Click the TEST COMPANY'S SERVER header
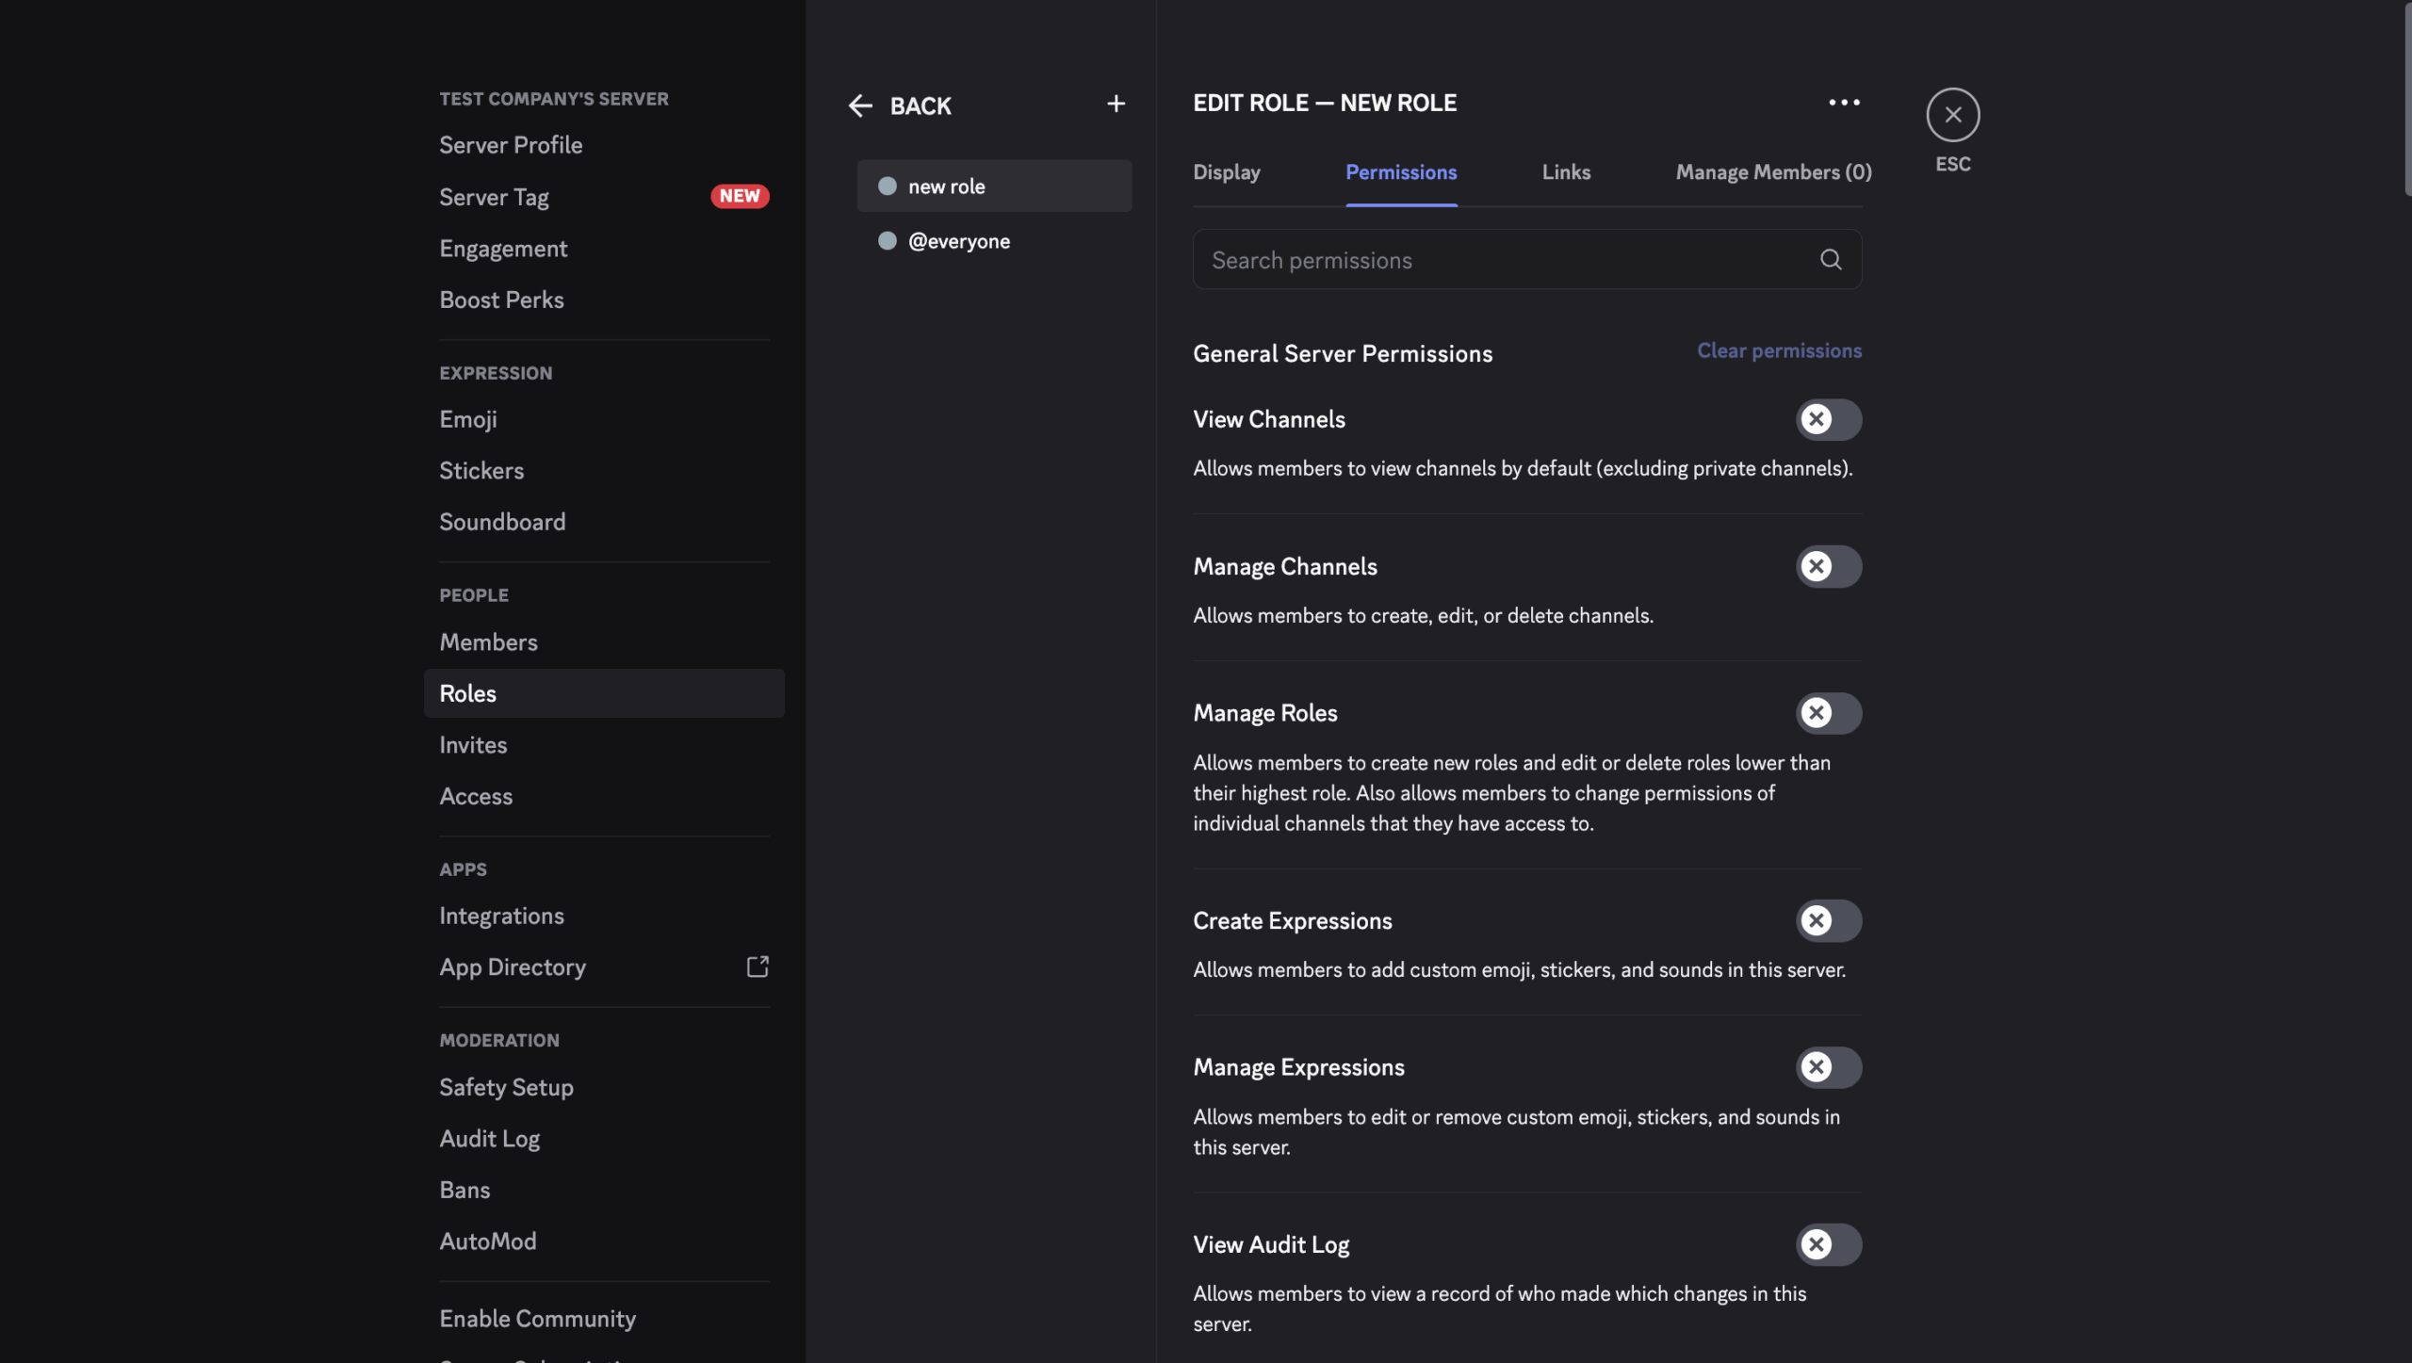Viewport: 2412px width, 1363px height. [553, 99]
